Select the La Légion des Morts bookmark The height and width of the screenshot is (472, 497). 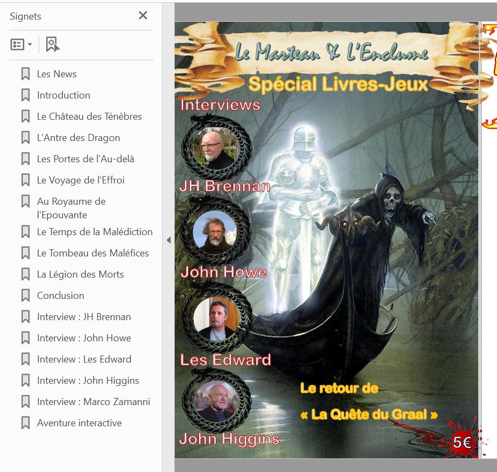tap(80, 274)
